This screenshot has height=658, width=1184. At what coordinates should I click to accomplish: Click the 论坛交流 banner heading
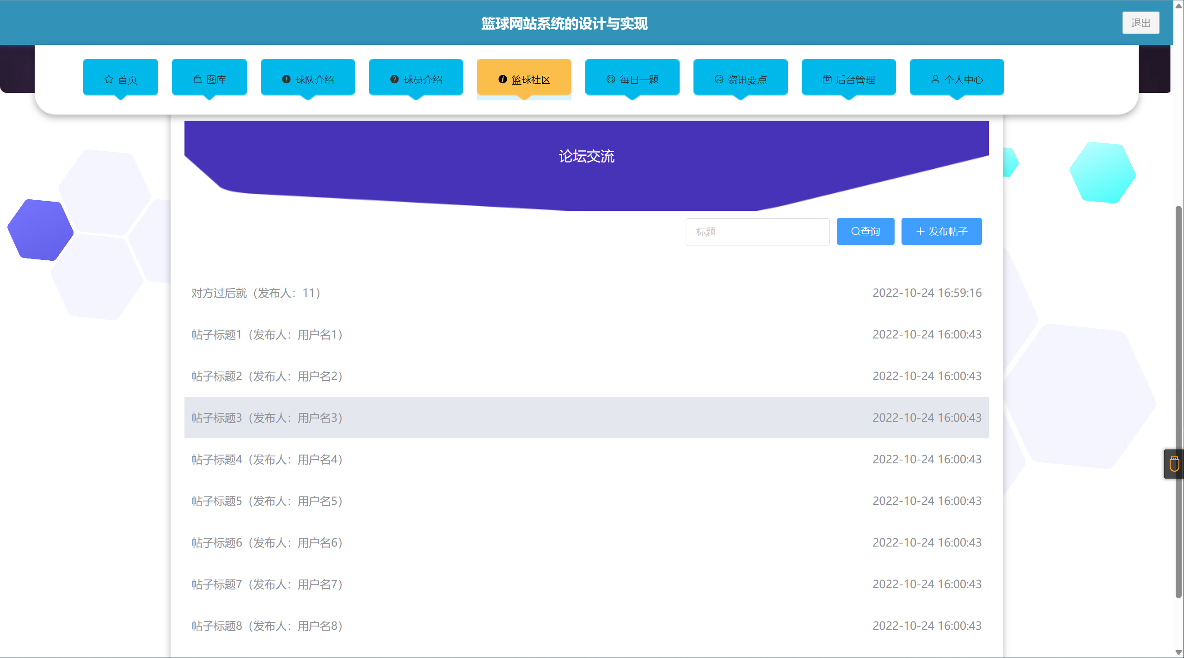586,156
